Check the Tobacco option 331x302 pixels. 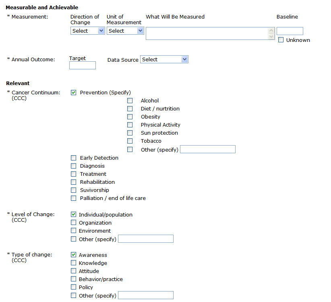(130, 141)
